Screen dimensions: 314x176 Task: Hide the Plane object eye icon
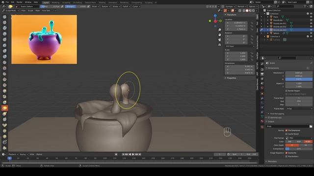[311, 17]
